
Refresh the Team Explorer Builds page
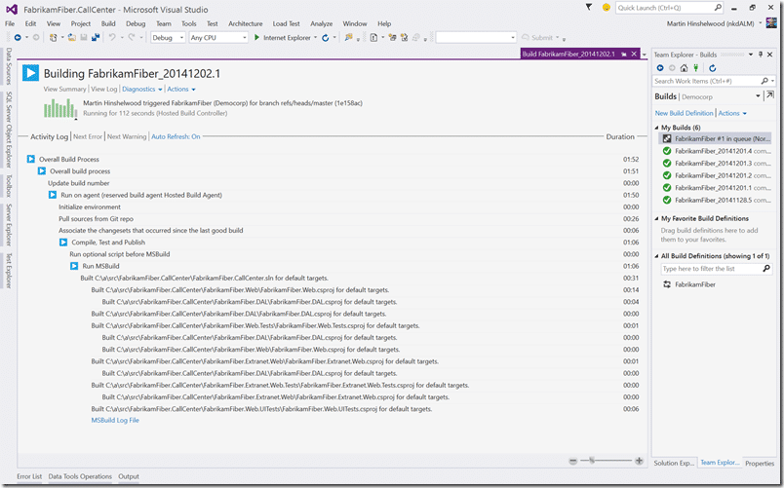[x=713, y=68]
